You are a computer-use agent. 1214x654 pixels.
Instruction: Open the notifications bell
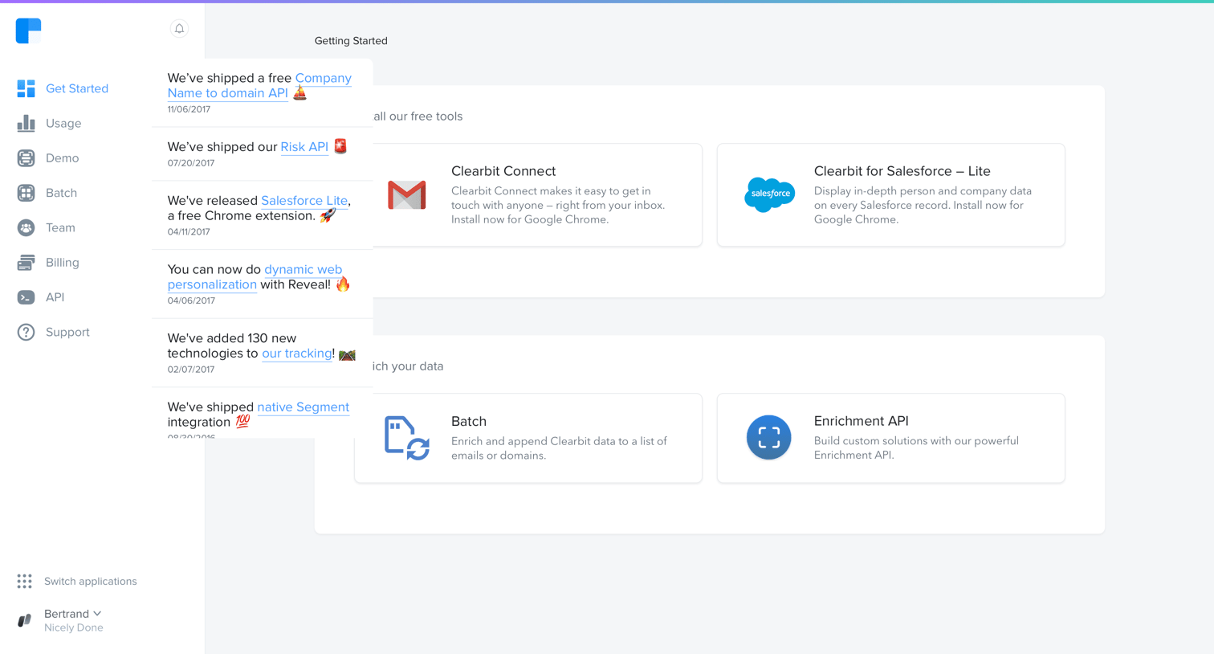[x=179, y=29]
